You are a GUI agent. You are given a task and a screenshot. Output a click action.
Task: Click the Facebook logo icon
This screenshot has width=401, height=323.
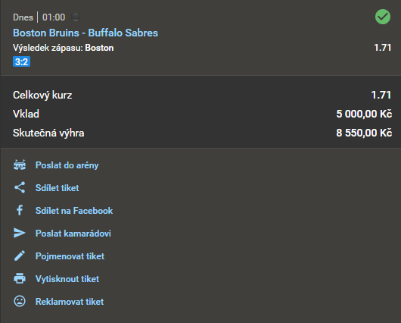(20, 210)
